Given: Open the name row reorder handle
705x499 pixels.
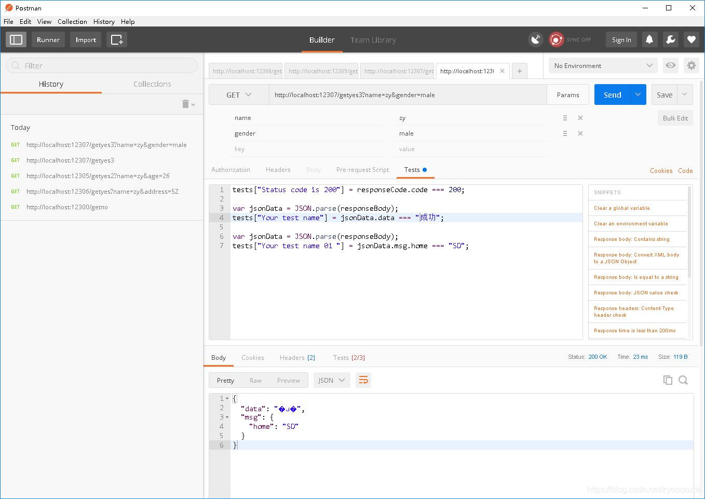Looking at the screenshot, I should tap(565, 118).
